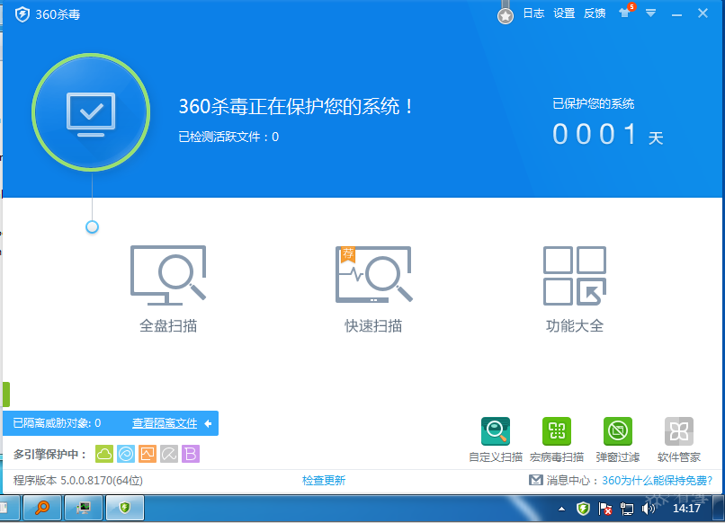
Task: Open the magnifier search app in taskbar
Action: click(42, 509)
